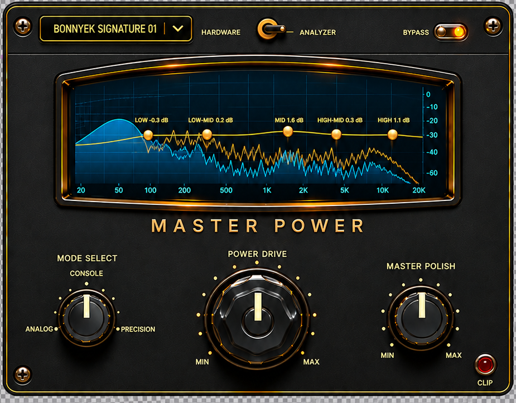
Task: Click the Power Drive MIN label
Action: (x=202, y=362)
